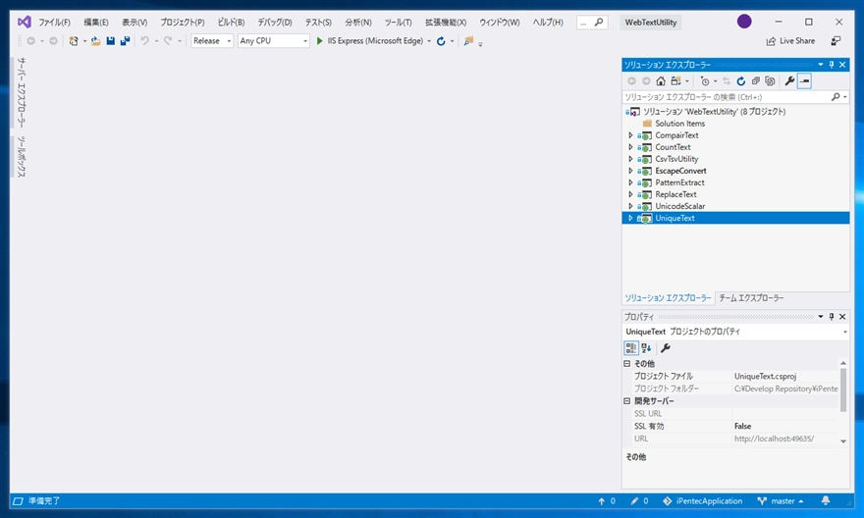Open the New Project dropdown arrow
Screen dimensions: 864x518
84,41
